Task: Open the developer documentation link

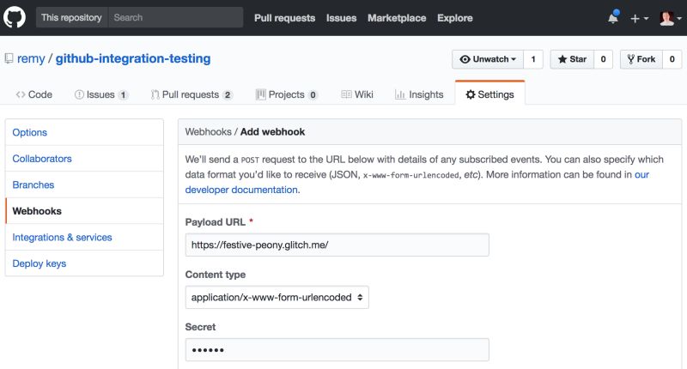Action: 241,190
